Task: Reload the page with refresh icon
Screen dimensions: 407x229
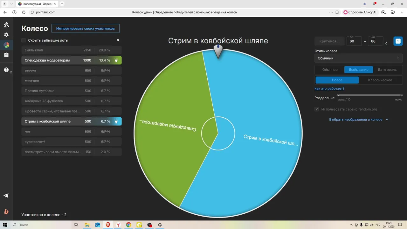Action: pyautogui.click(x=24, y=12)
